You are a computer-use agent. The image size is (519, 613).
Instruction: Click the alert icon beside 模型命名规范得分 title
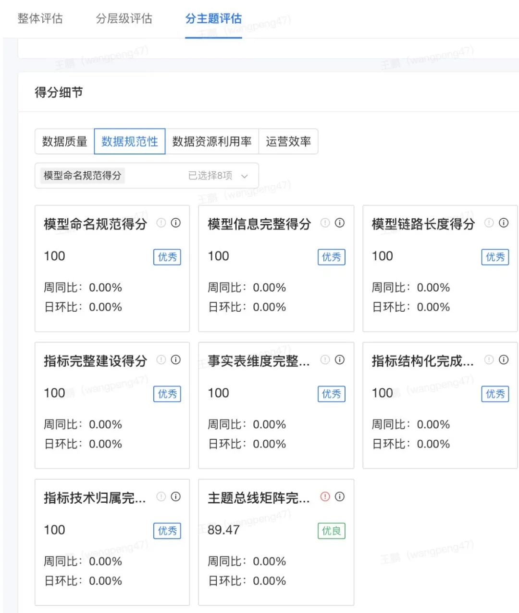(x=161, y=223)
